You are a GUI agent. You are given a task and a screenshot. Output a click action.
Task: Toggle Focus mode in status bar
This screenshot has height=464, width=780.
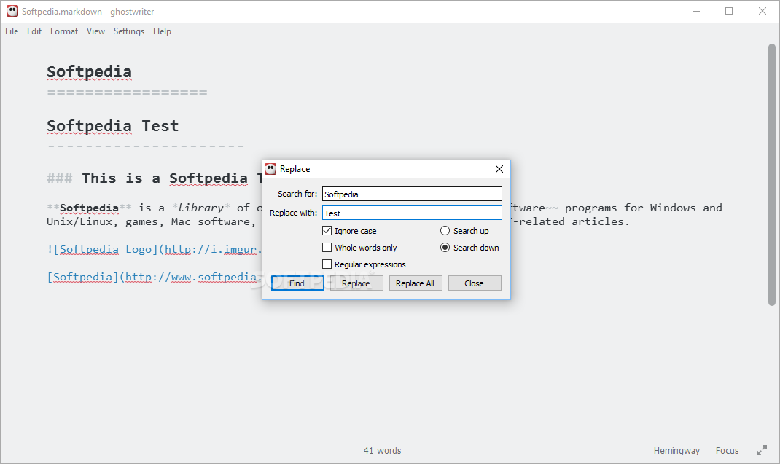pyautogui.click(x=727, y=451)
